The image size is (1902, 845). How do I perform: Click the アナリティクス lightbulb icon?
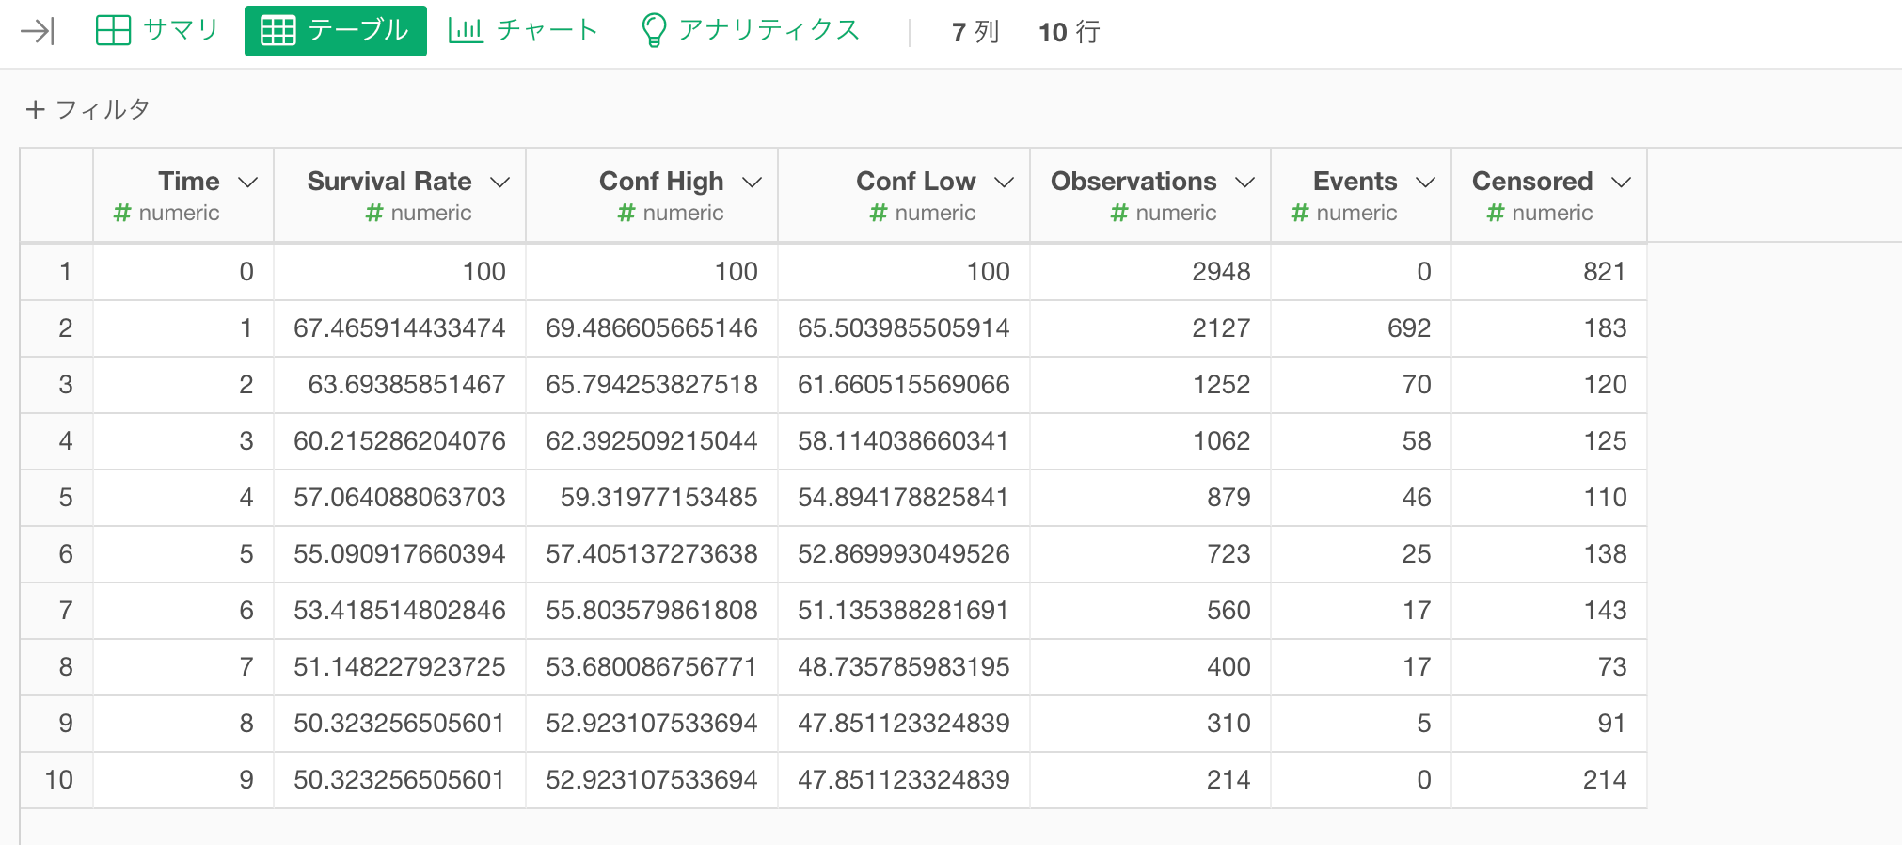[x=653, y=30]
